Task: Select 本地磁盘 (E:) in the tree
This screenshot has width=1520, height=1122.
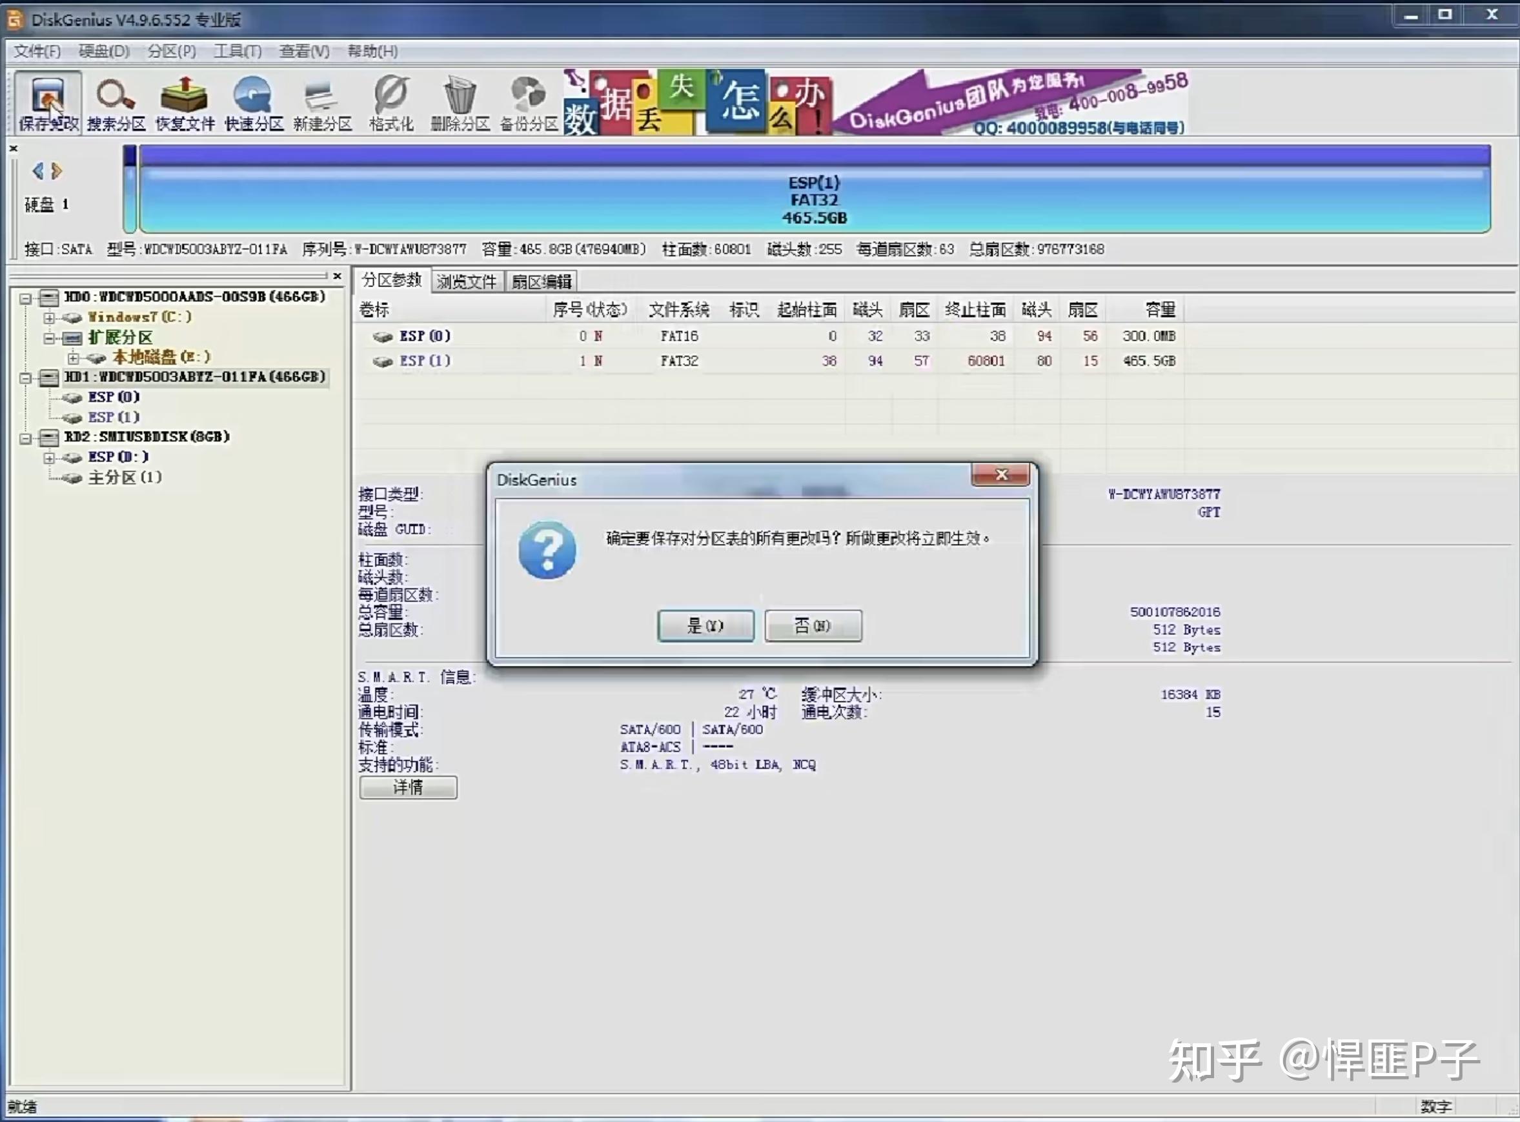Action: pyautogui.click(x=161, y=357)
